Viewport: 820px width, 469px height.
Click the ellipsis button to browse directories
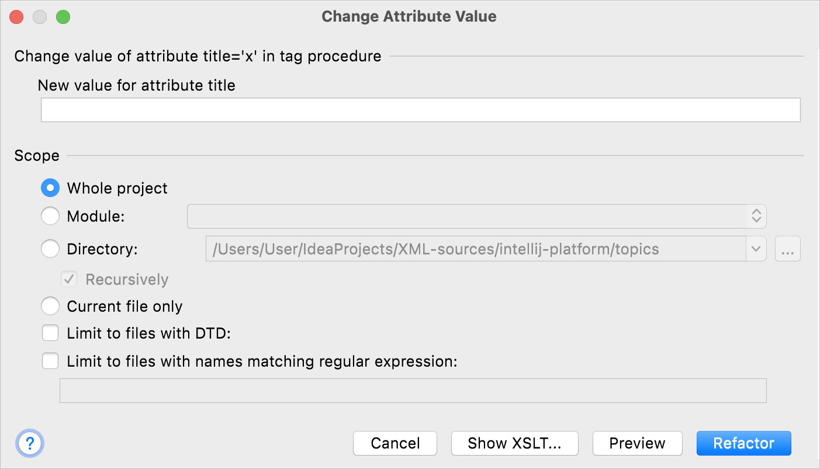tap(787, 249)
